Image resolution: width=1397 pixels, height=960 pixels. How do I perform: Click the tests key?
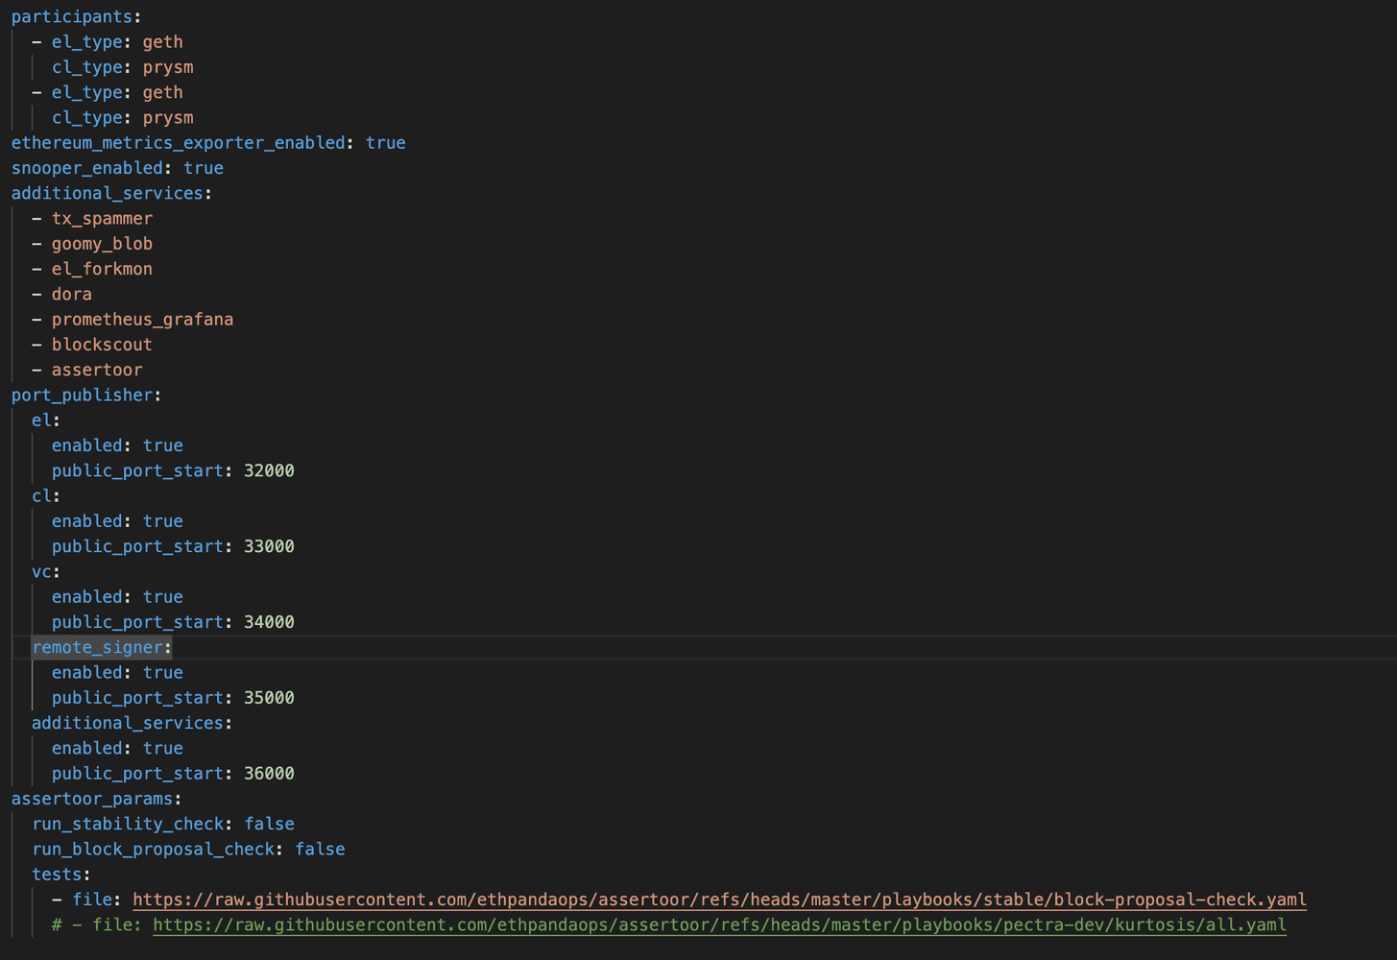pyautogui.click(x=57, y=875)
